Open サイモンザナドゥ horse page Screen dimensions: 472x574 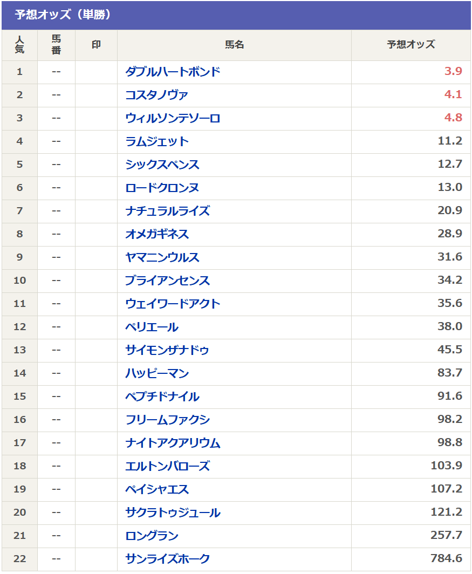pos(167,350)
